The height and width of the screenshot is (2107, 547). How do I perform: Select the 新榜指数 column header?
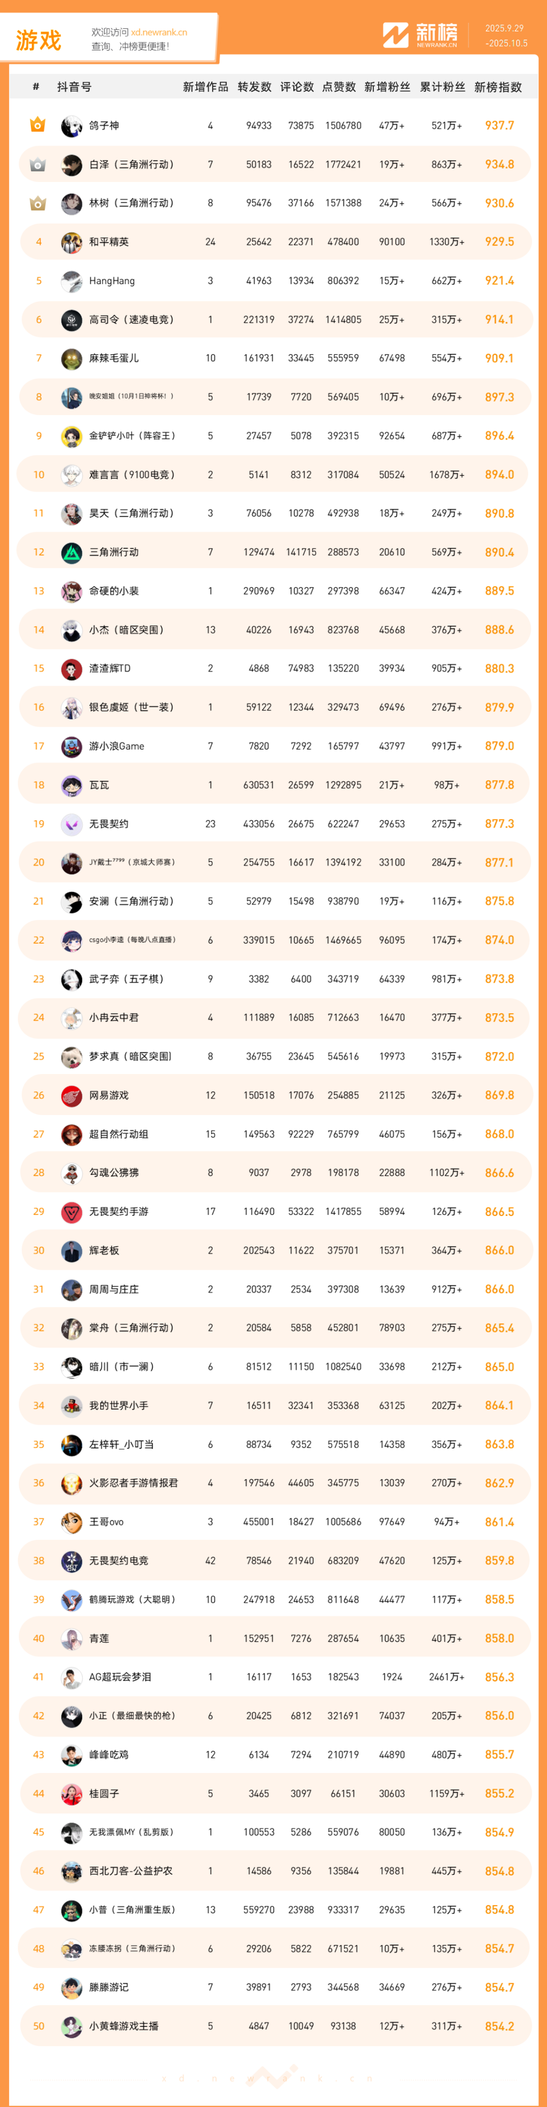point(498,87)
